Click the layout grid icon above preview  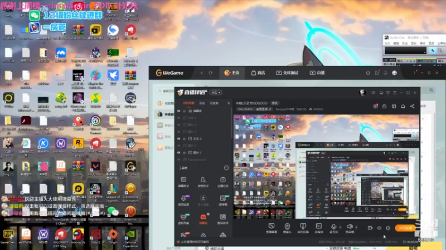point(394,106)
